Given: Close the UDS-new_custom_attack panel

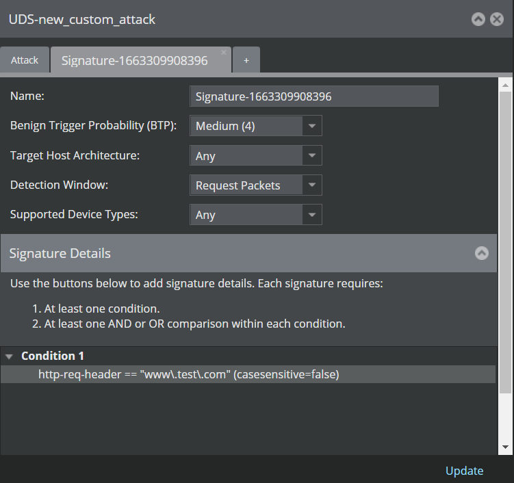Looking at the screenshot, I should (497, 19).
